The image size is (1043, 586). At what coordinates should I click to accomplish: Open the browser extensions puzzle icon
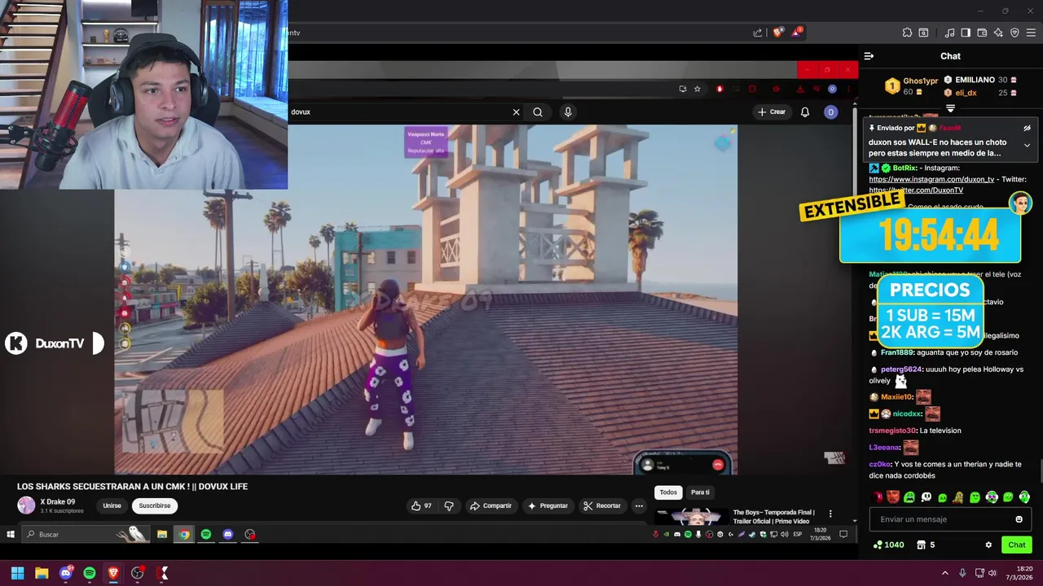907,33
